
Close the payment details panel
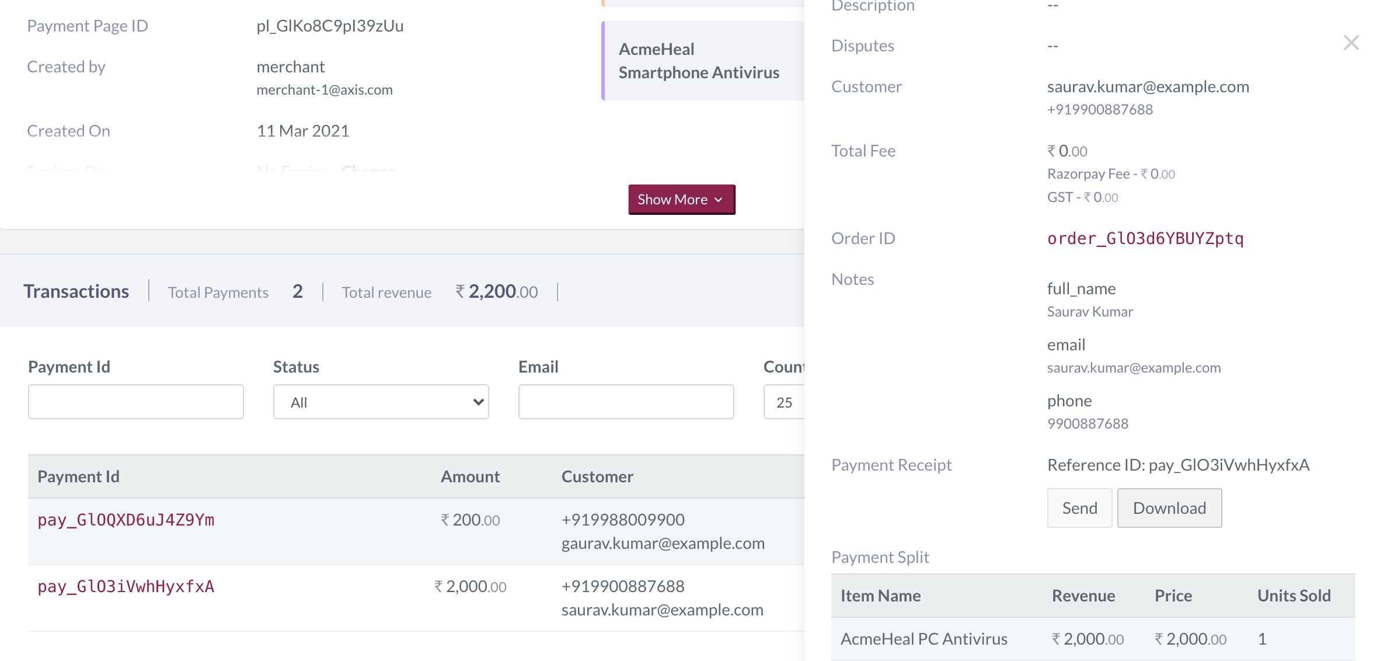(1351, 42)
